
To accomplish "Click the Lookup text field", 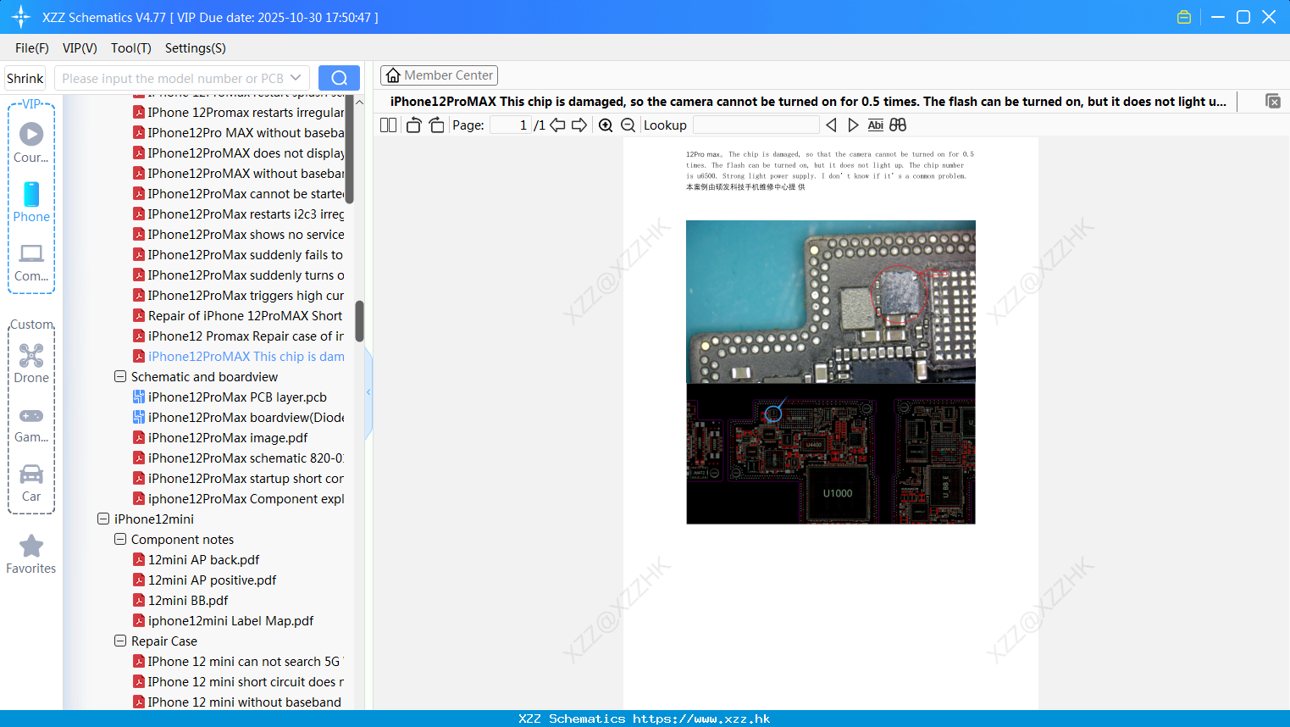I will pyautogui.click(x=756, y=125).
